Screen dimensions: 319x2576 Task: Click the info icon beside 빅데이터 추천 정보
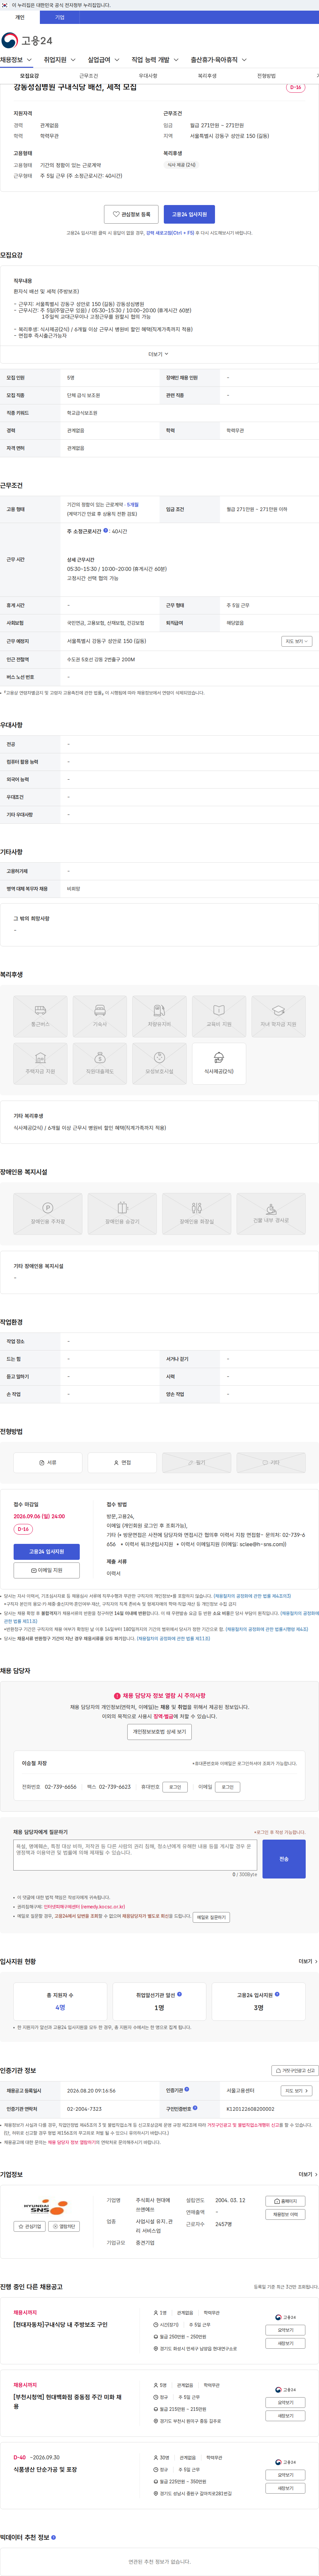(53, 2537)
